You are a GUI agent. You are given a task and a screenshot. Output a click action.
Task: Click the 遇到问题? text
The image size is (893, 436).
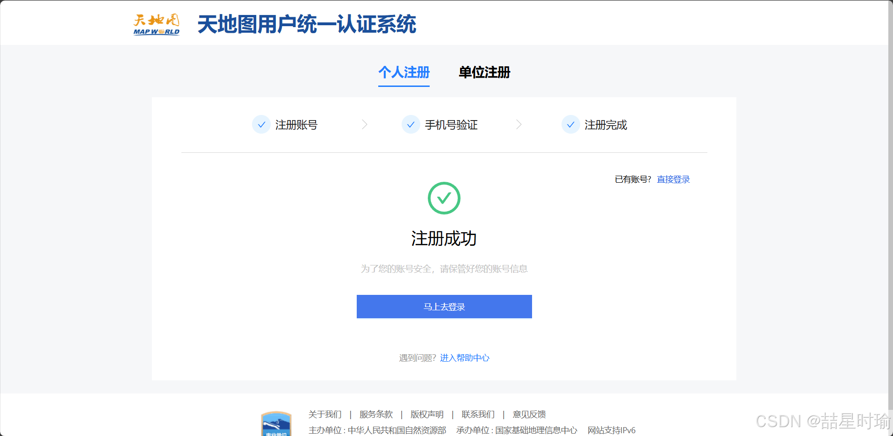418,358
